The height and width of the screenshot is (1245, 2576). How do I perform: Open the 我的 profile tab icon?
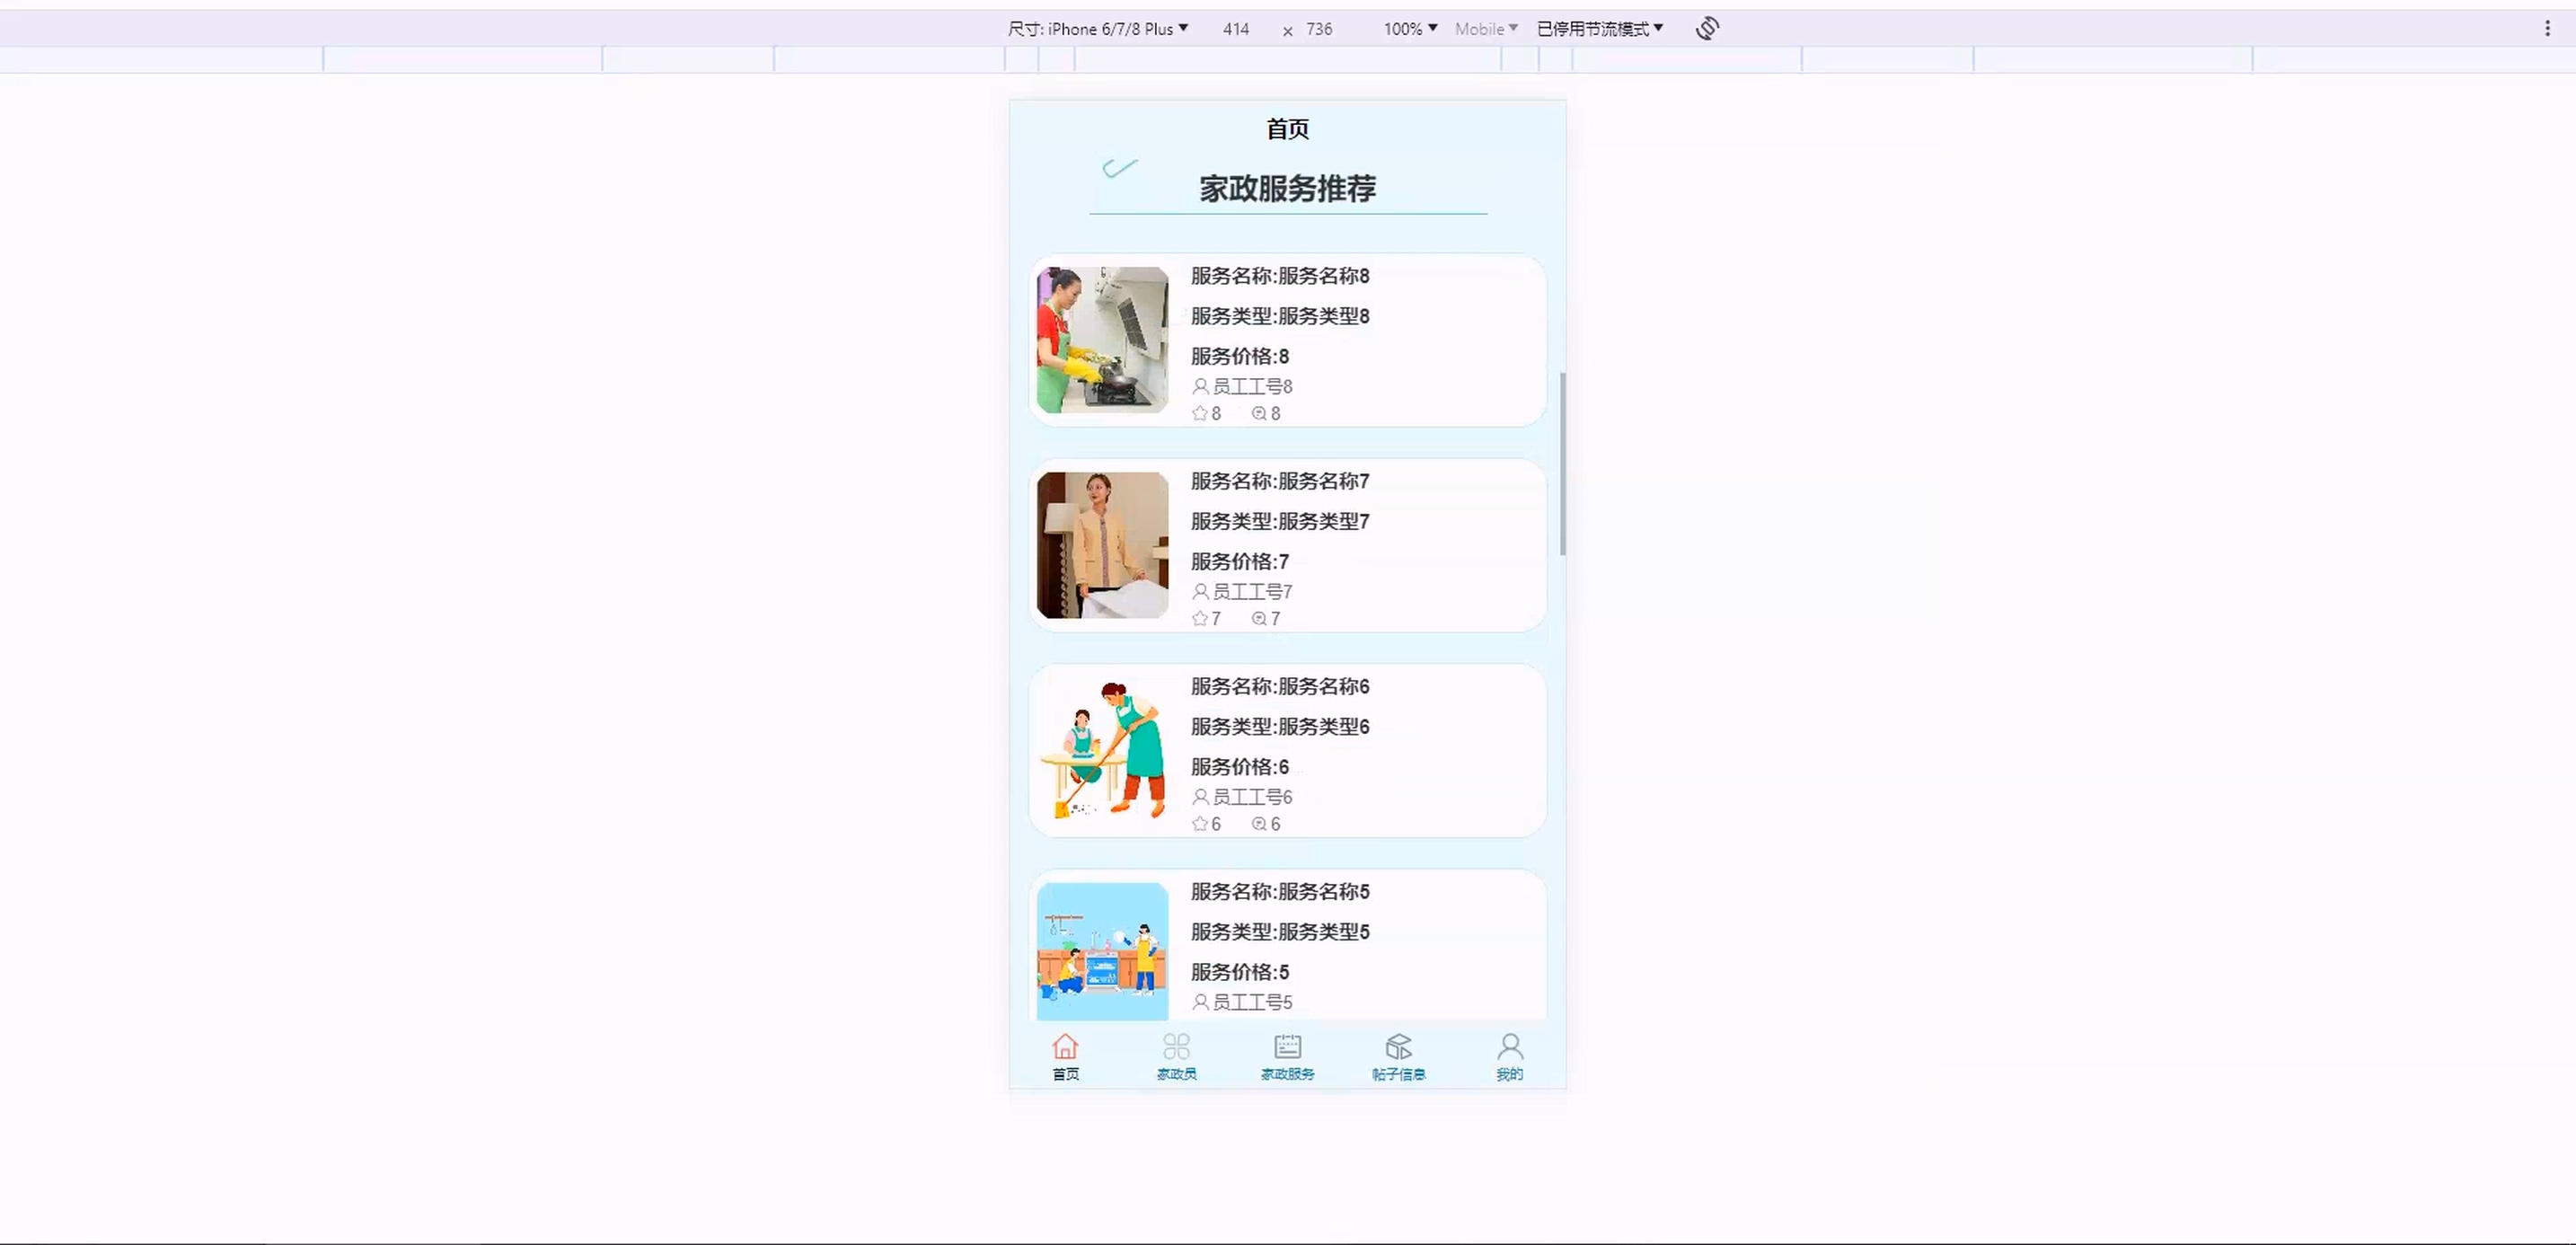(1509, 1047)
